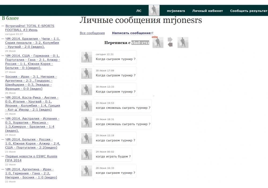This screenshot has width=268, height=188.
Task: Click avatar of 29 June 00:02 message
Action: pos(87,155)
